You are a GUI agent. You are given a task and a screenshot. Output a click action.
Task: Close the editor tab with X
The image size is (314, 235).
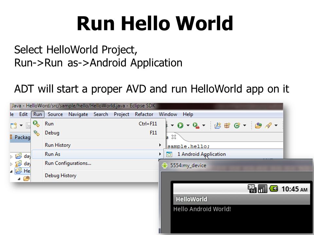click(174, 137)
